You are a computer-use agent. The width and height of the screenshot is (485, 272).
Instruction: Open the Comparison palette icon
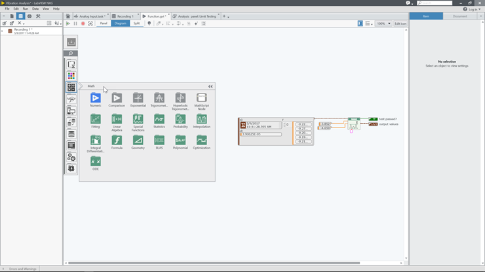(x=117, y=98)
